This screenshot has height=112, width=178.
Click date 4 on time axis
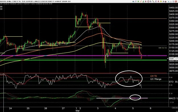(115, 108)
